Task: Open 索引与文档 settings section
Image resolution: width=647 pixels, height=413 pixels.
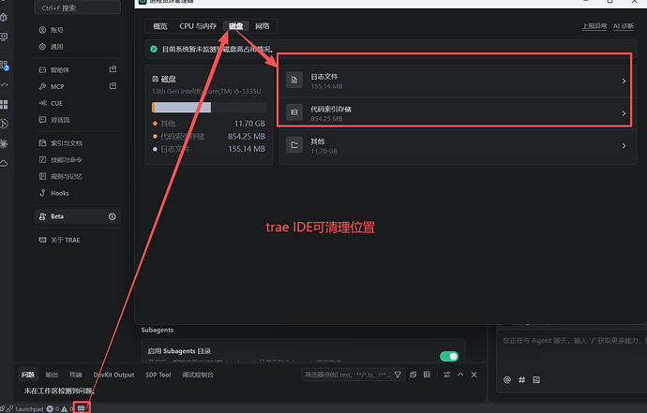Action: [78, 143]
